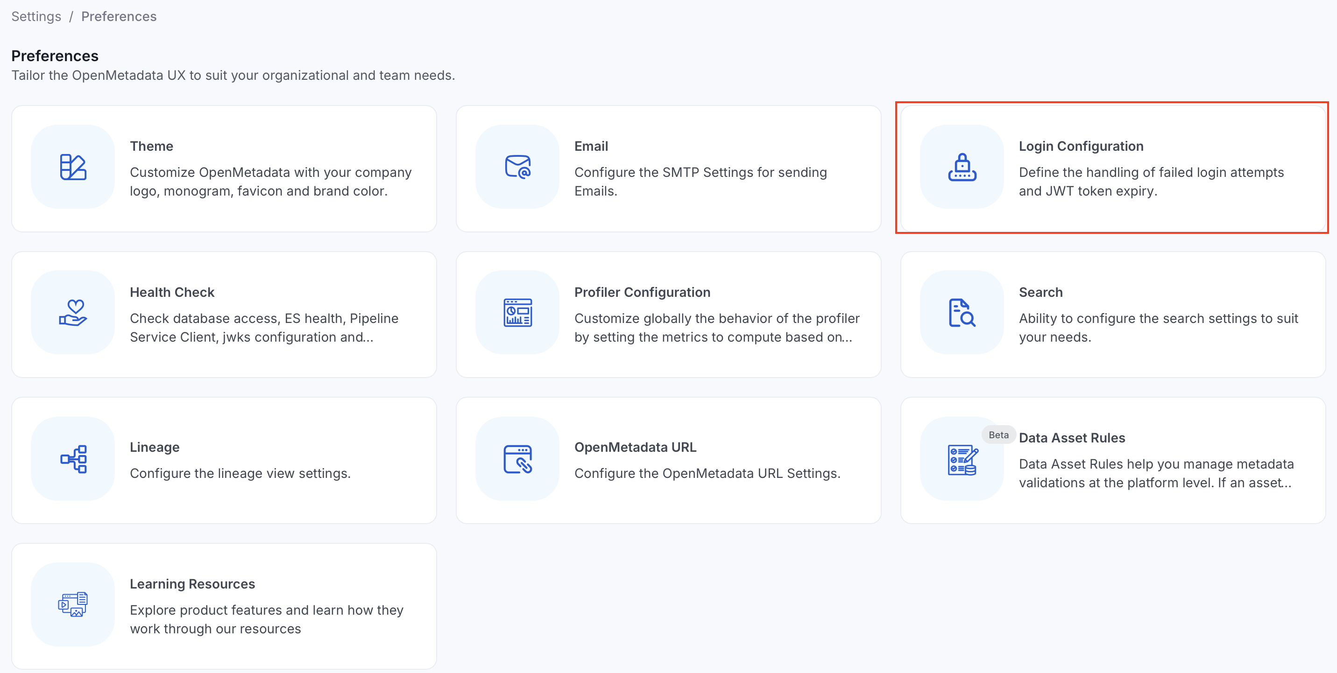The width and height of the screenshot is (1337, 673).
Task: Click 'Define the handling of failed login' text
Action: [1151, 182]
